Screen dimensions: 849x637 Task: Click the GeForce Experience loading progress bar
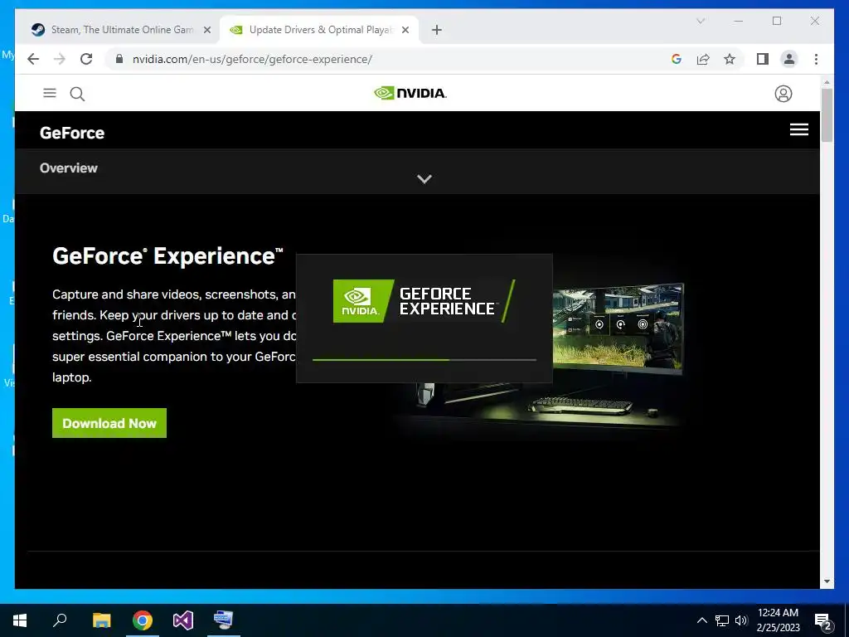(424, 360)
